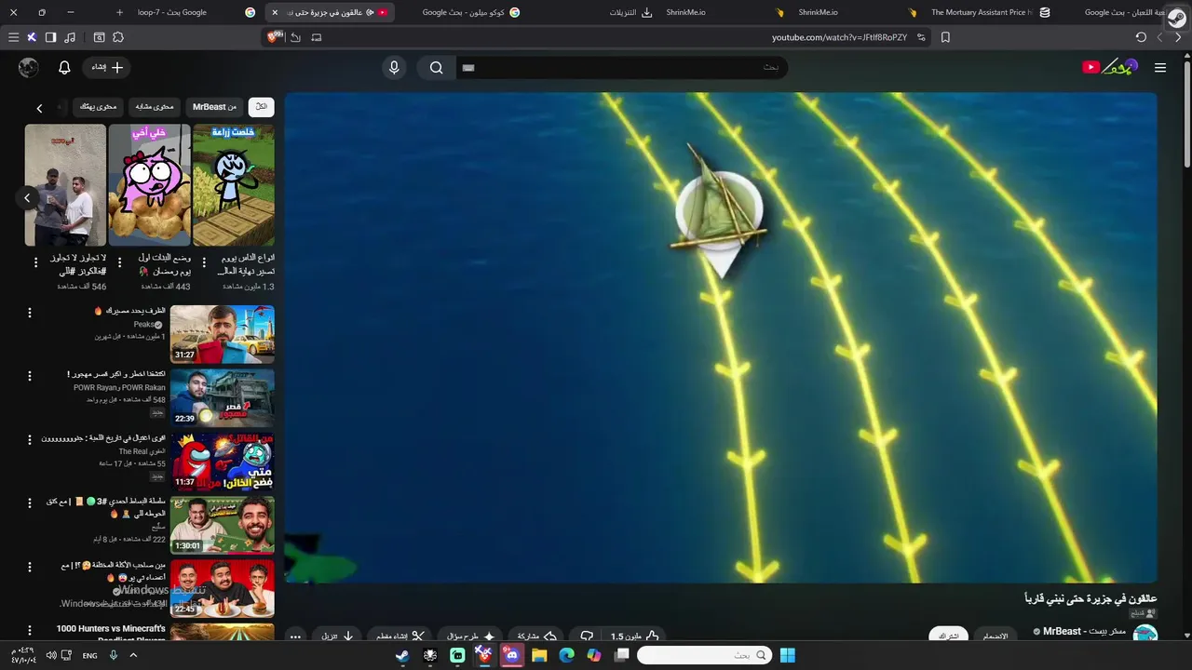The width and height of the screenshot is (1192, 670).
Task: Open the Windows Start button
Action: point(788,655)
